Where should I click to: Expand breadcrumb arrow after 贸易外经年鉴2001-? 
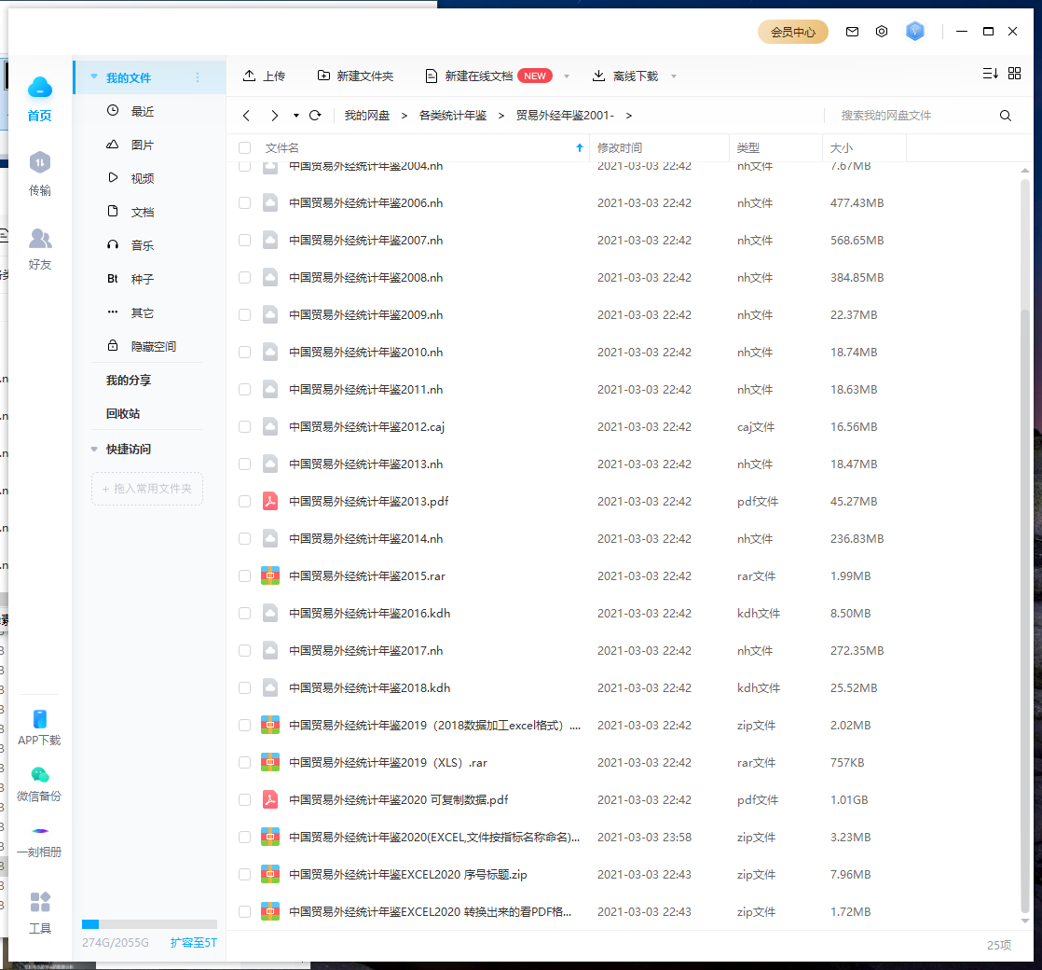point(629,116)
